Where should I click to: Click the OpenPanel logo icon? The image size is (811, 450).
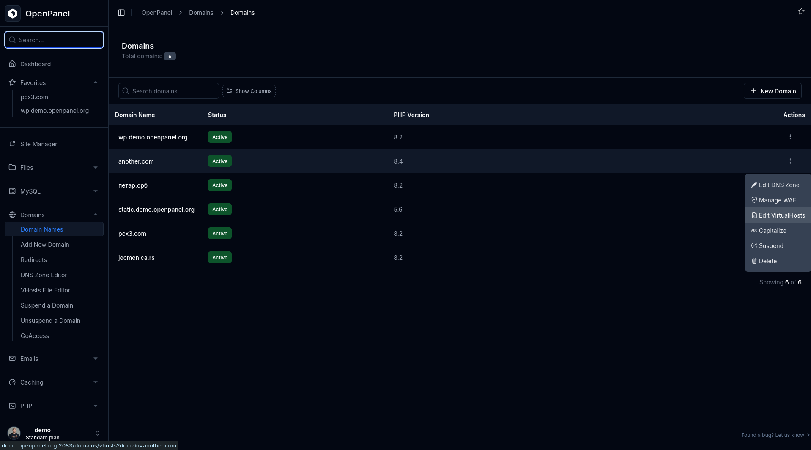point(13,14)
